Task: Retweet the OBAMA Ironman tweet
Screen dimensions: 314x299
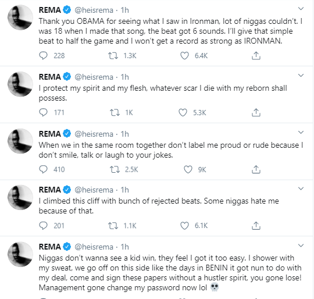Action: pyautogui.click(x=113, y=56)
